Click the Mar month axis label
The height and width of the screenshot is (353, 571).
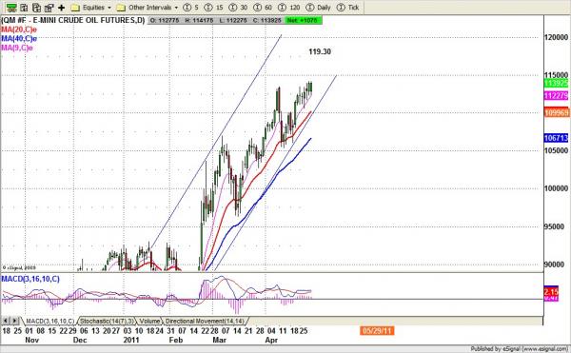click(x=219, y=341)
